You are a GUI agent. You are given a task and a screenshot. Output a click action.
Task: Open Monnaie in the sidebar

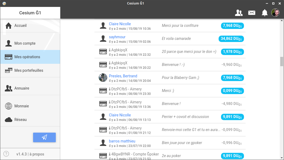coord(30,106)
